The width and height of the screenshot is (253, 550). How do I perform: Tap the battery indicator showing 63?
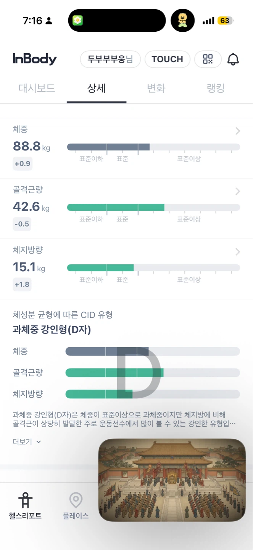point(225,21)
